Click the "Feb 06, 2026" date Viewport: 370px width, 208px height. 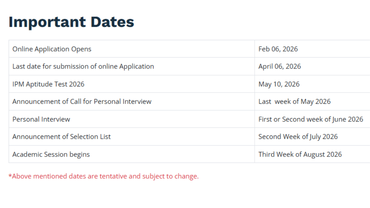pyautogui.click(x=278, y=49)
